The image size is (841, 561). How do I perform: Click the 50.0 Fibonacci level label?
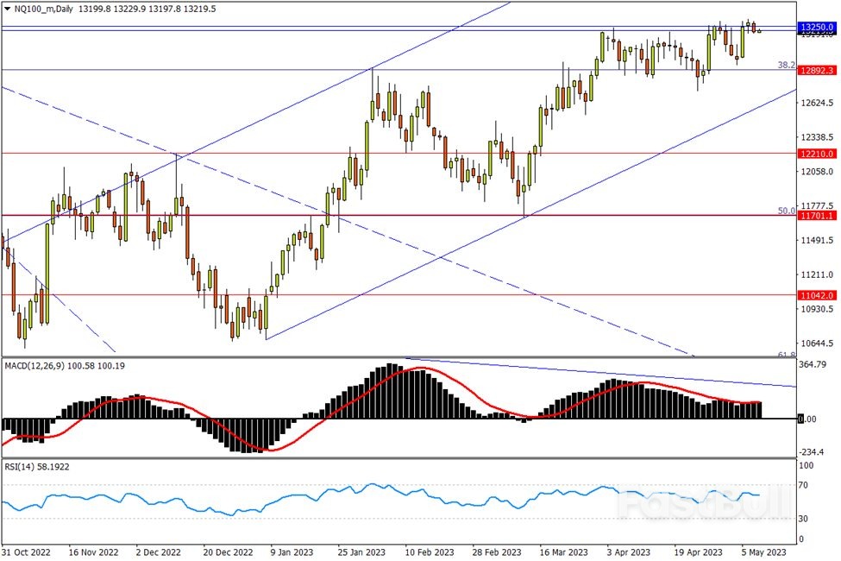(x=786, y=211)
